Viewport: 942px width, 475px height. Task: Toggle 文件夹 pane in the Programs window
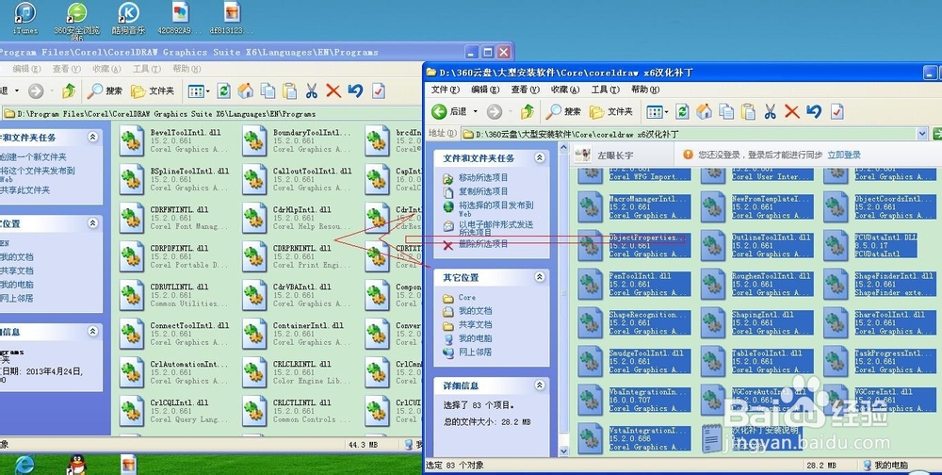153,90
